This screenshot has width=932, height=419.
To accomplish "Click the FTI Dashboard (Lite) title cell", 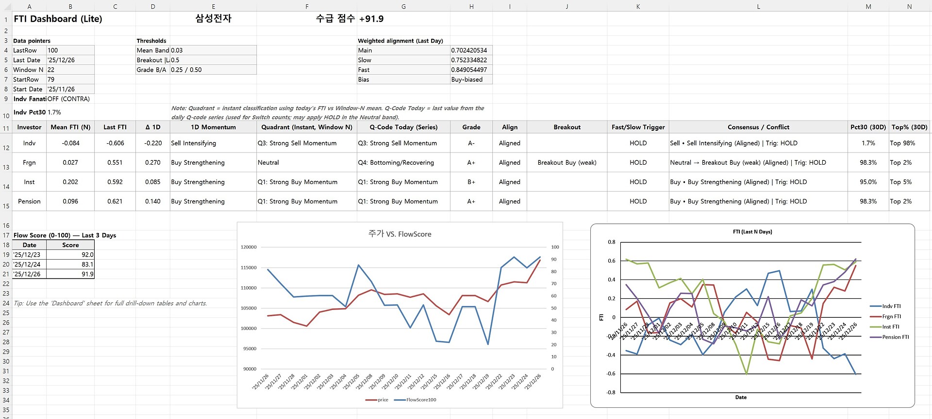I will (58, 19).
